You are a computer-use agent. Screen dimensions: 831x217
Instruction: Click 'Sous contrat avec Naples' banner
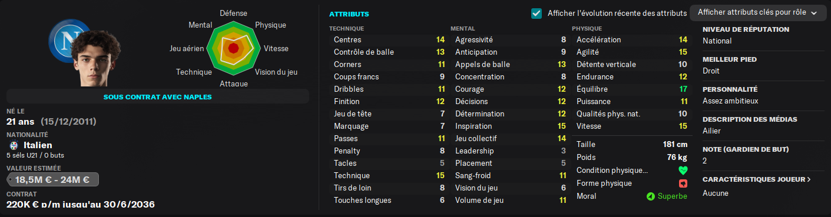click(x=157, y=96)
